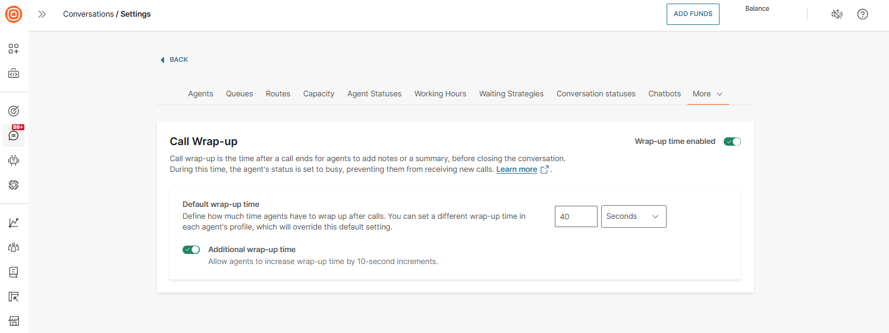Viewport: 889px width, 333px height.
Task: Click the back arrow triangle icon
Action: tap(162, 60)
